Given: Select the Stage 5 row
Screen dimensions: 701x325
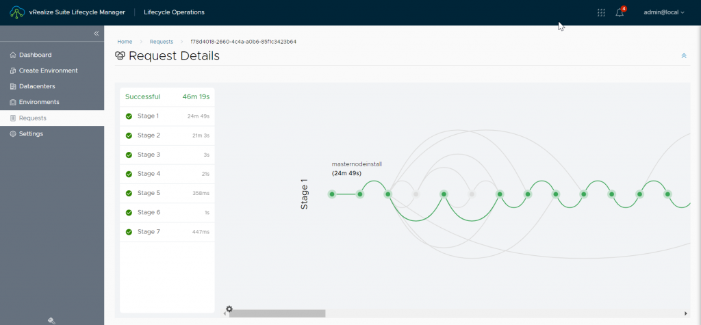Looking at the screenshot, I should 167,193.
